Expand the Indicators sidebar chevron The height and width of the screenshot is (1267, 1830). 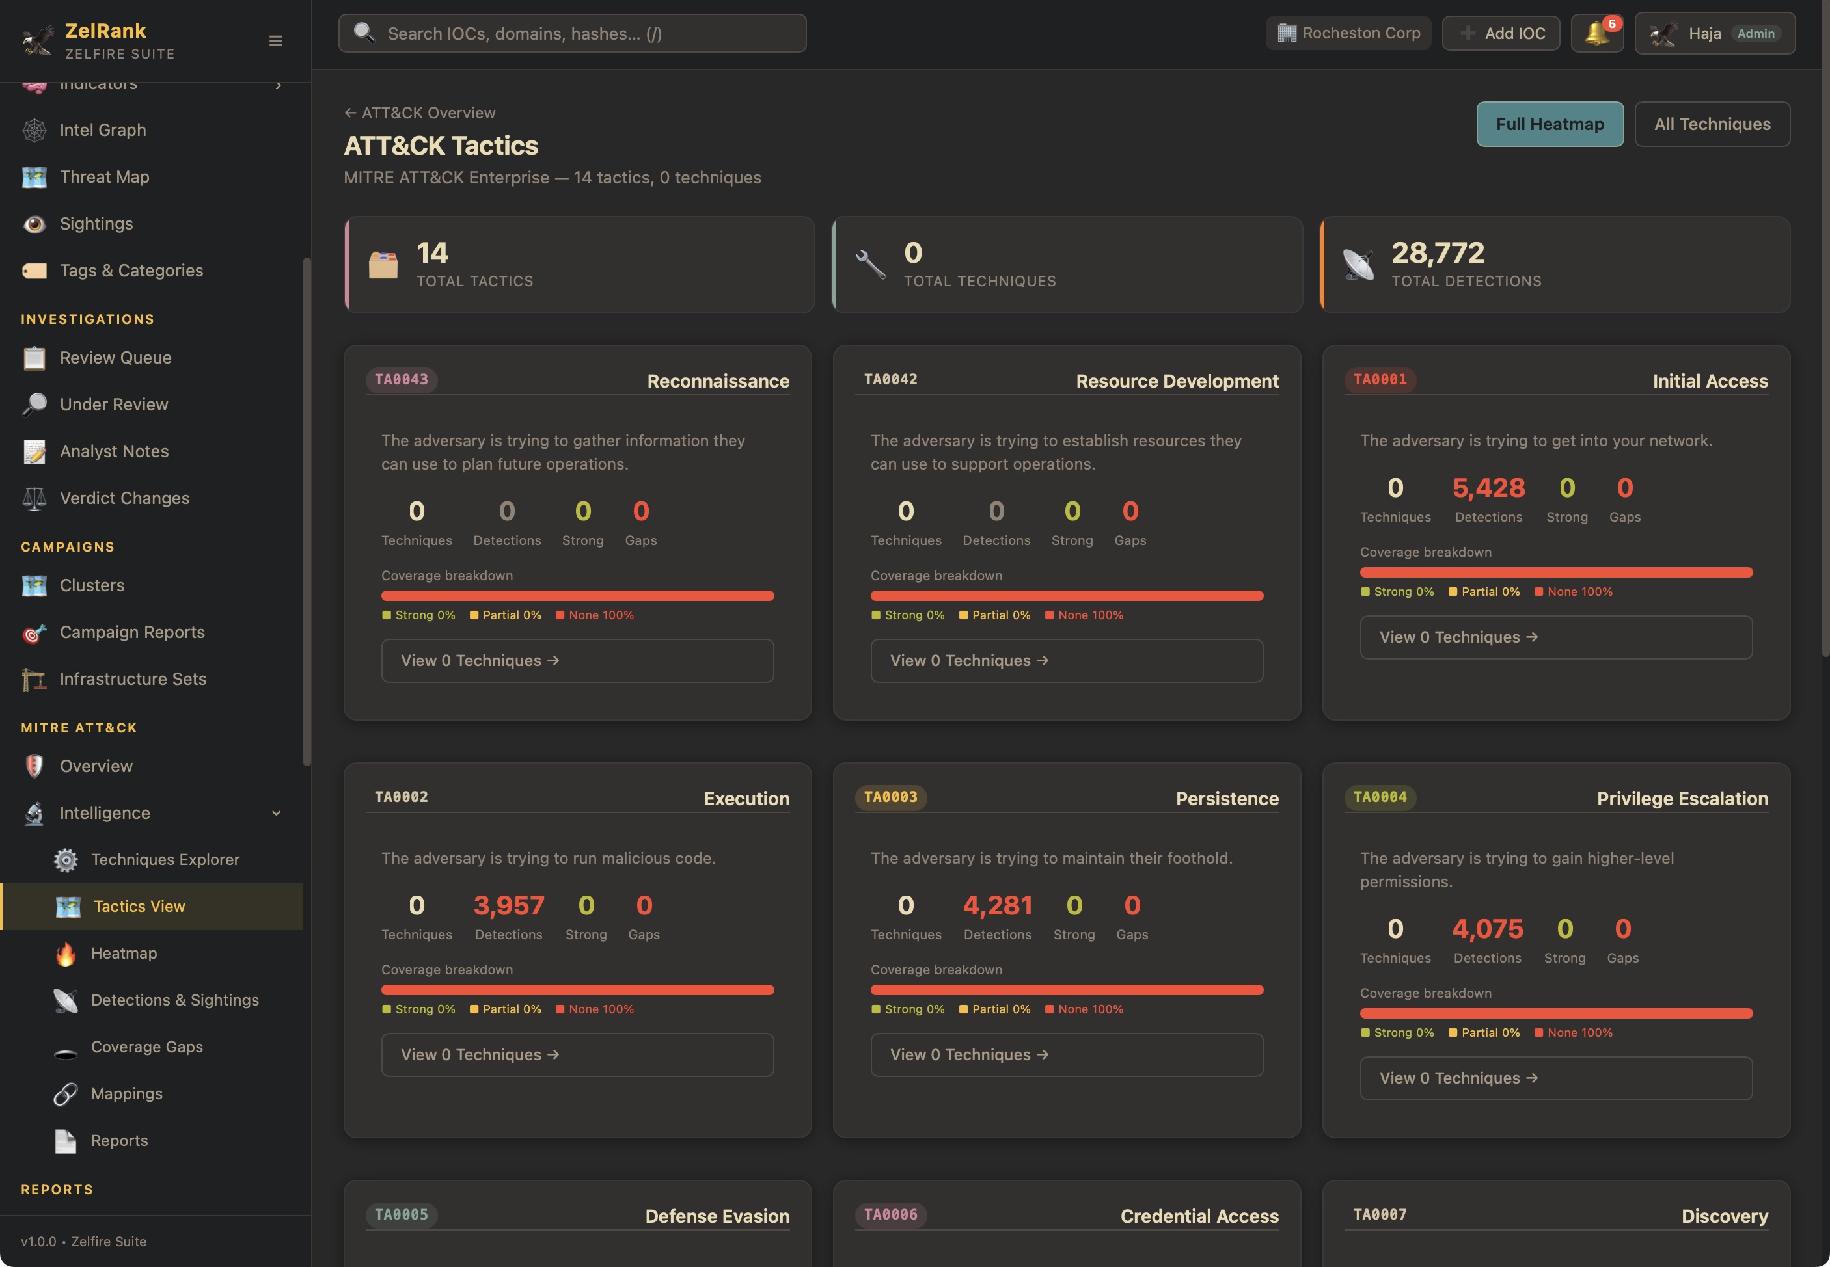coord(278,85)
